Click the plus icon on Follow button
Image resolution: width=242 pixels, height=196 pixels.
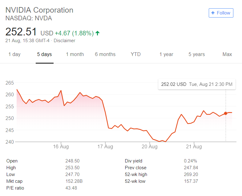(213, 13)
